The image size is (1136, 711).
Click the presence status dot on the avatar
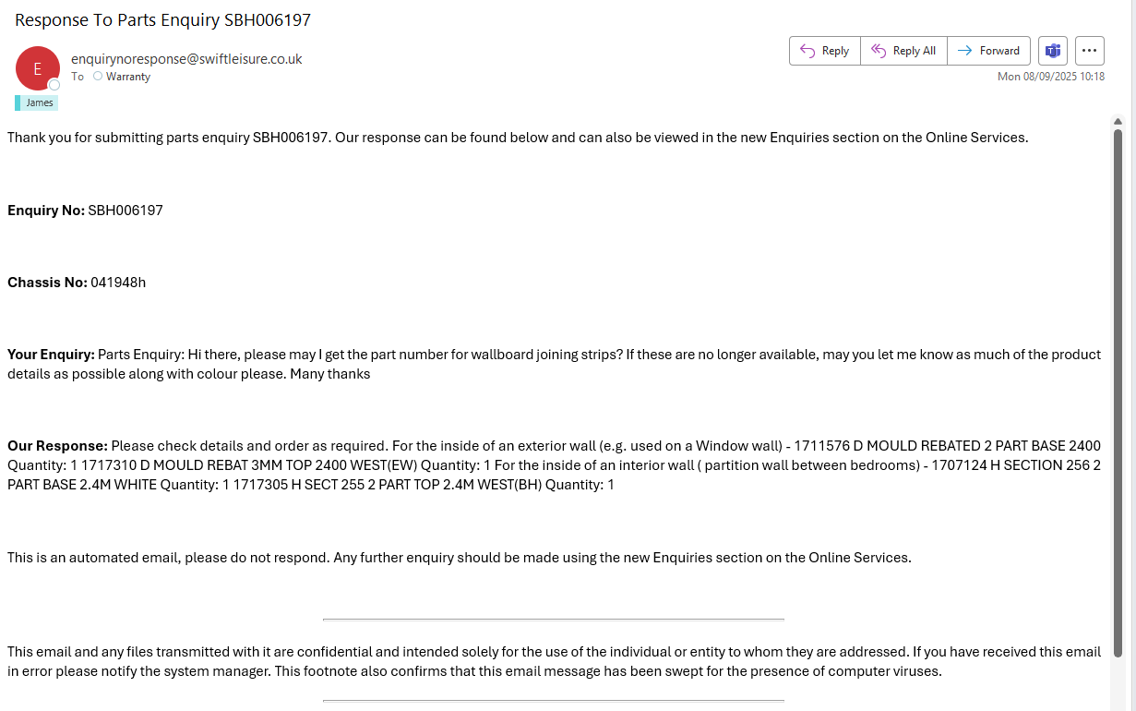coord(54,85)
